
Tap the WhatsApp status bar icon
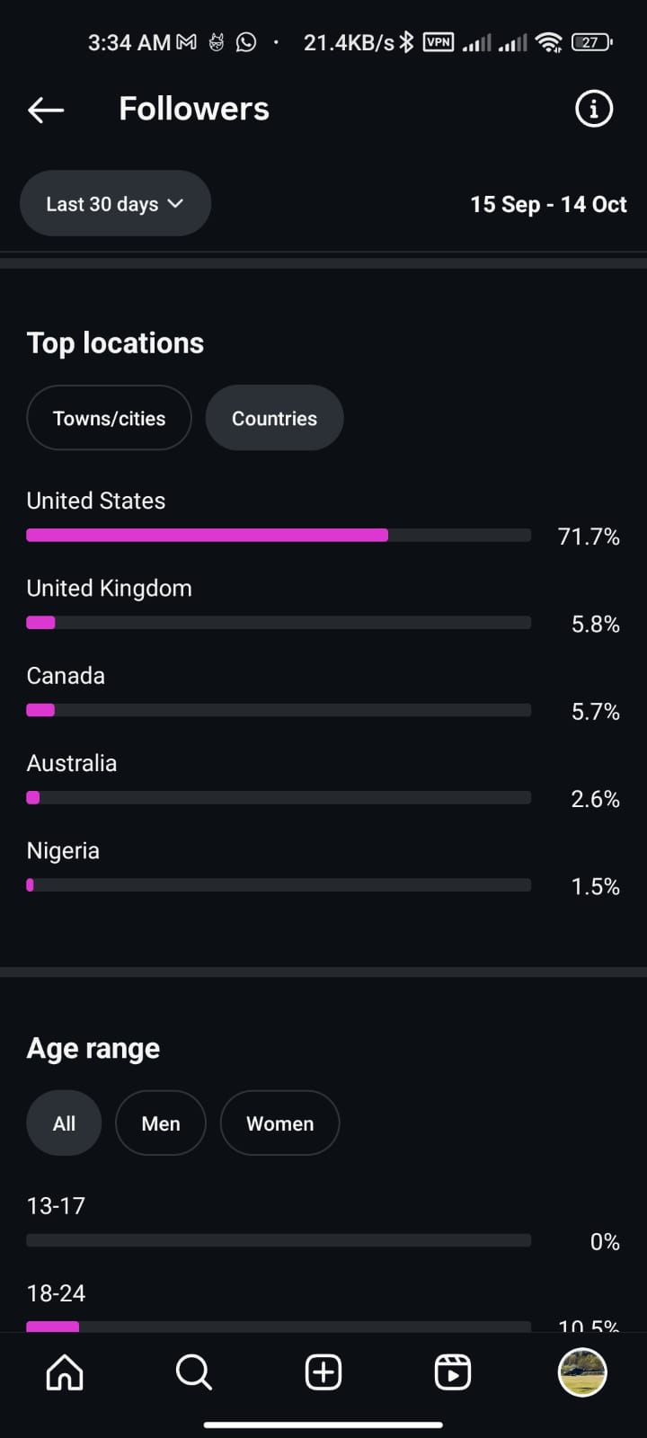coord(245,42)
